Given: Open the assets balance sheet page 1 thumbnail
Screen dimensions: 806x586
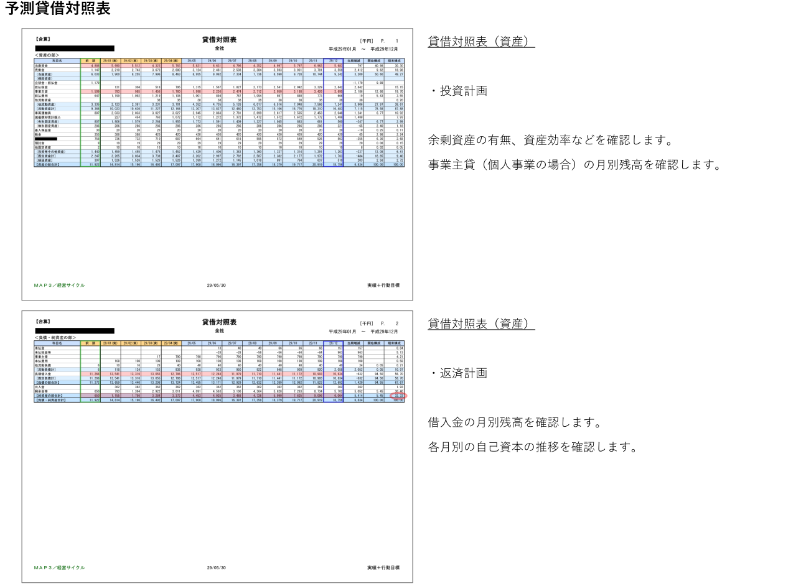Looking at the screenshot, I should tap(217, 164).
